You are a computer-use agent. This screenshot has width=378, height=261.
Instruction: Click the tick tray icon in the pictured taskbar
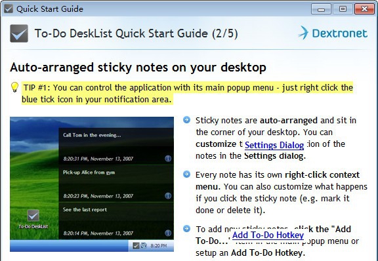click(x=136, y=245)
